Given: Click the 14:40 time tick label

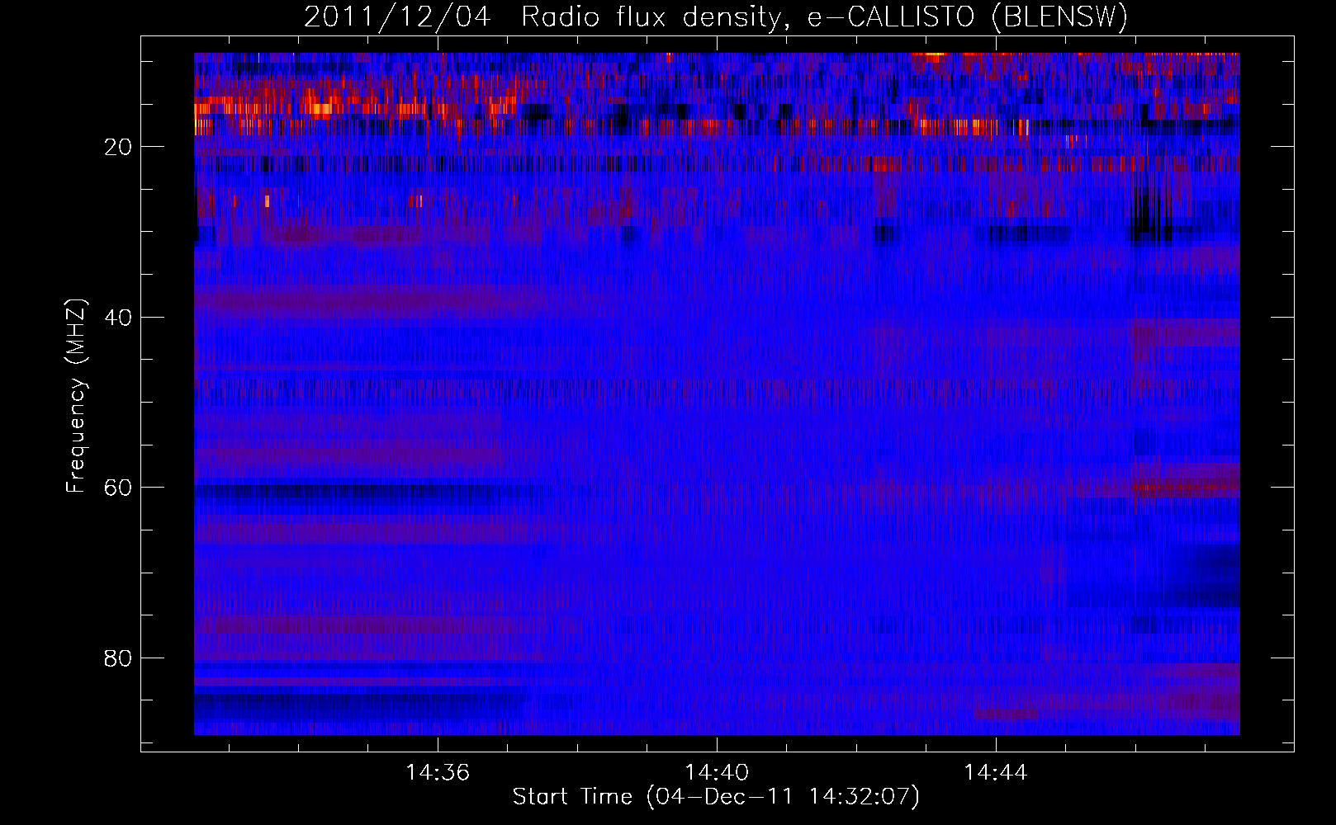Looking at the screenshot, I should pos(717,773).
